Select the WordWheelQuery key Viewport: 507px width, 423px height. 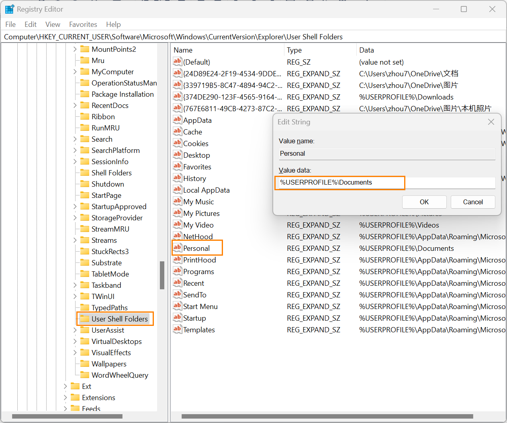pos(120,375)
